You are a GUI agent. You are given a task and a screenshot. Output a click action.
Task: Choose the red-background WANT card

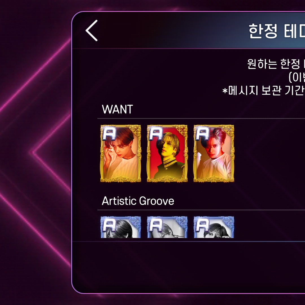(x=167, y=153)
